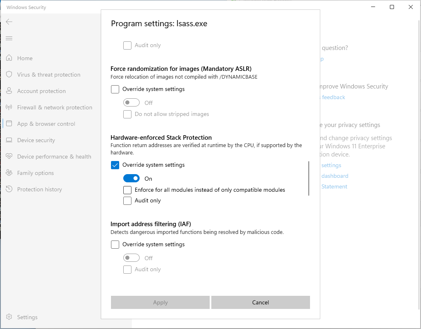
Task: Click the Account protection person icon
Action: 9,91
